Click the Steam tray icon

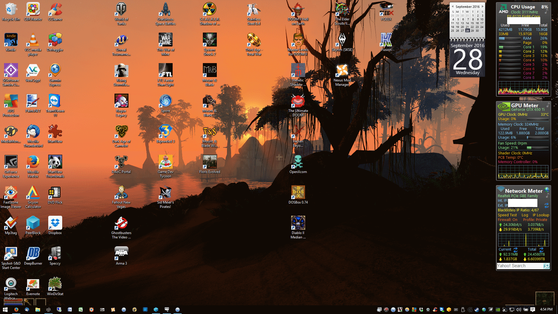(477, 310)
